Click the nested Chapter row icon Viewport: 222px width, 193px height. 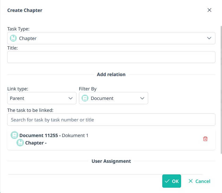pos(20,143)
